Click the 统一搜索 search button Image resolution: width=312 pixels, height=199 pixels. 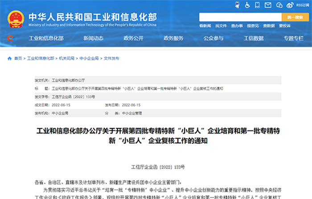295,17
